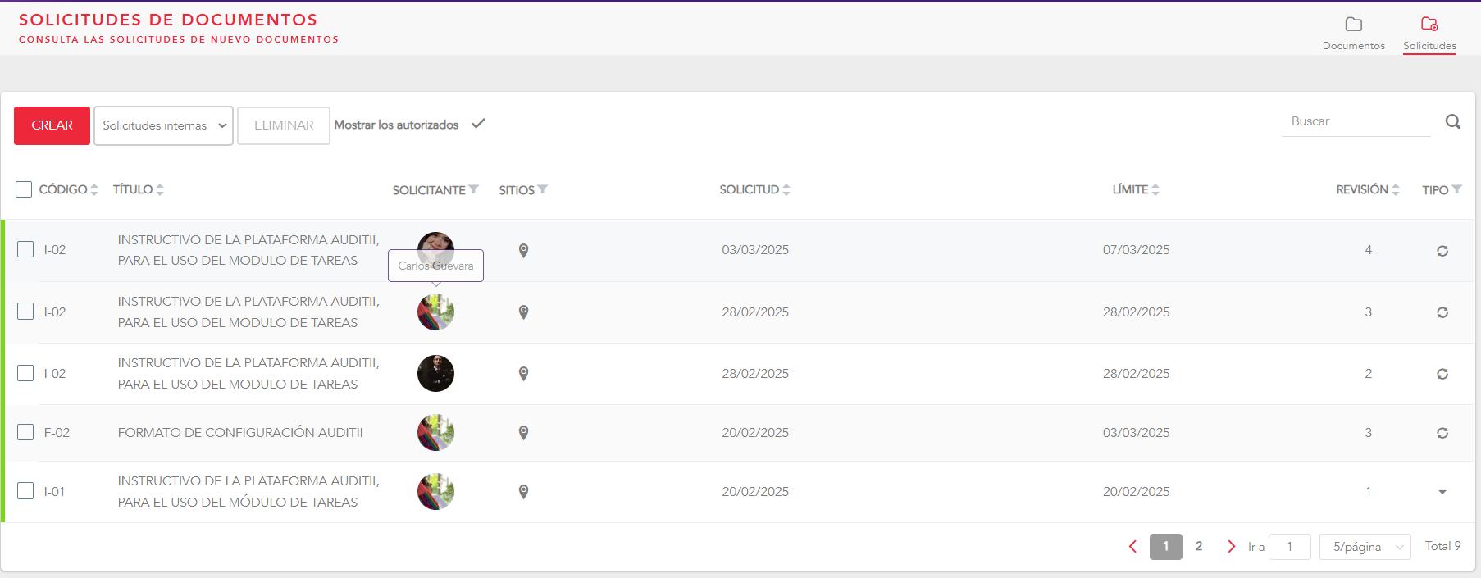1481x578 pixels.
Task: Open the 5/página page size dropdown
Action: point(1365,547)
